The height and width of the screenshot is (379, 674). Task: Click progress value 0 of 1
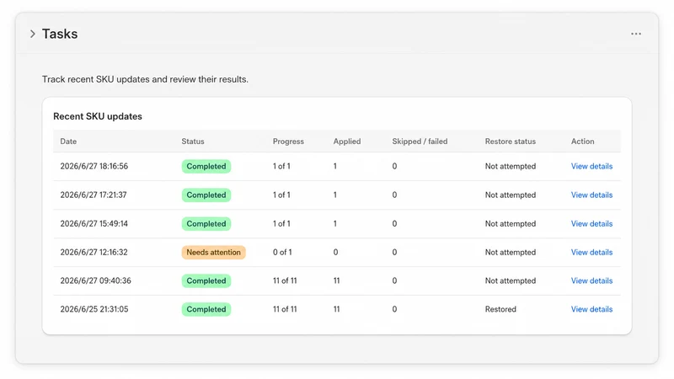click(282, 252)
